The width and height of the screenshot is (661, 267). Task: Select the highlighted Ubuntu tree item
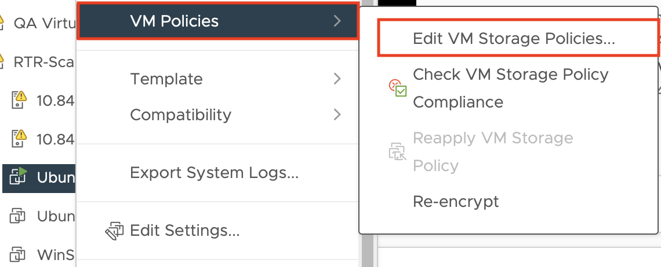click(x=56, y=177)
